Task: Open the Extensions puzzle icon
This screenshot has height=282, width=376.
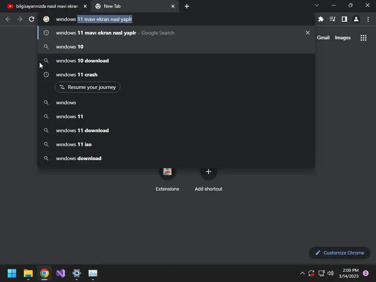Action: click(321, 19)
